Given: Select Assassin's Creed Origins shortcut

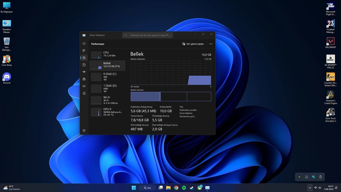Looking at the screenshot, I should coord(330,97).
